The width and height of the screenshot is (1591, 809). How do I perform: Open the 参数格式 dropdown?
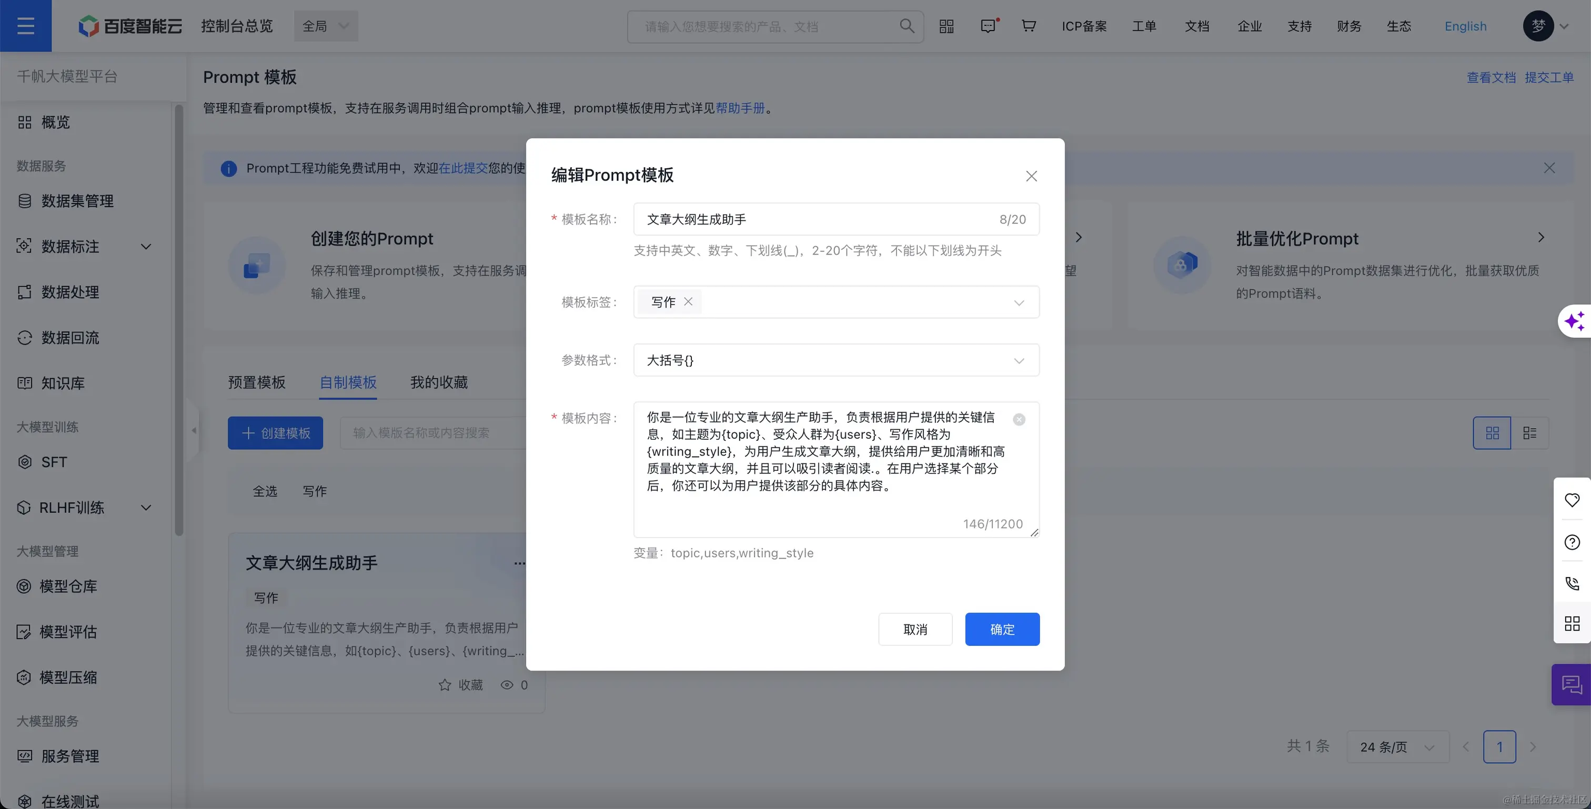[x=835, y=360]
